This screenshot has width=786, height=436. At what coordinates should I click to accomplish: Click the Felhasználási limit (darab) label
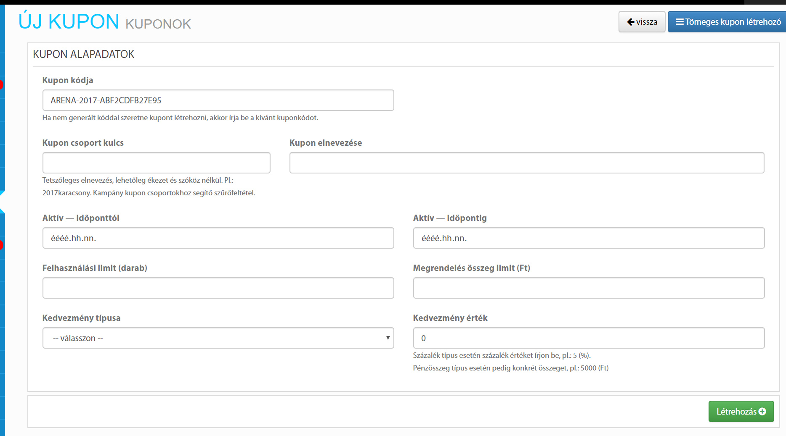click(95, 268)
